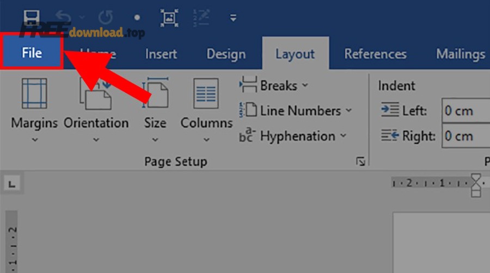Image resolution: width=490 pixels, height=273 pixels.
Task: Click the Redo/Repeat icon
Action: (x=105, y=17)
